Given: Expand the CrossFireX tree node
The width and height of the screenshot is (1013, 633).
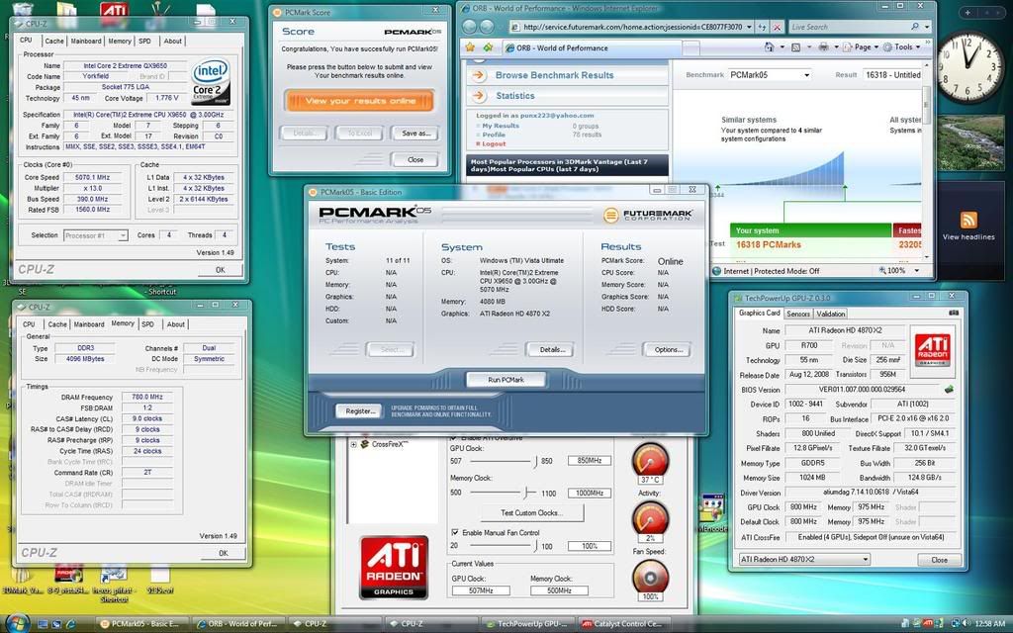Looking at the screenshot, I should coord(353,444).
